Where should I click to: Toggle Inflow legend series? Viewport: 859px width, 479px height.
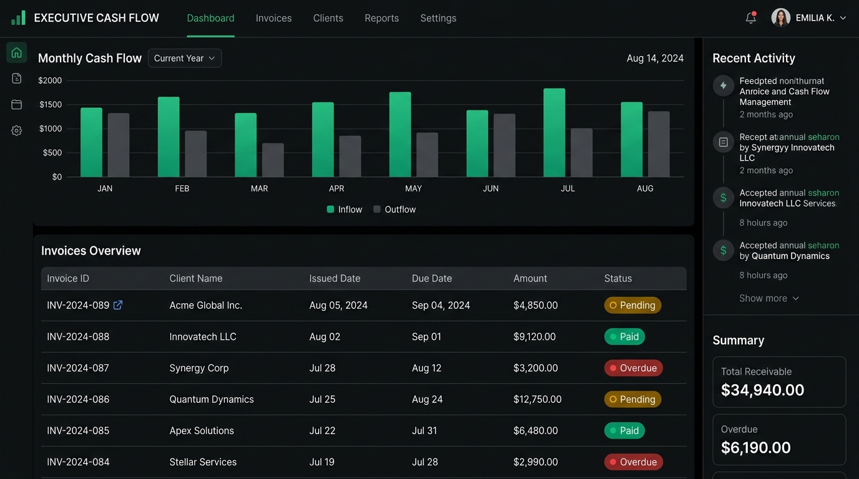[345, 210]
